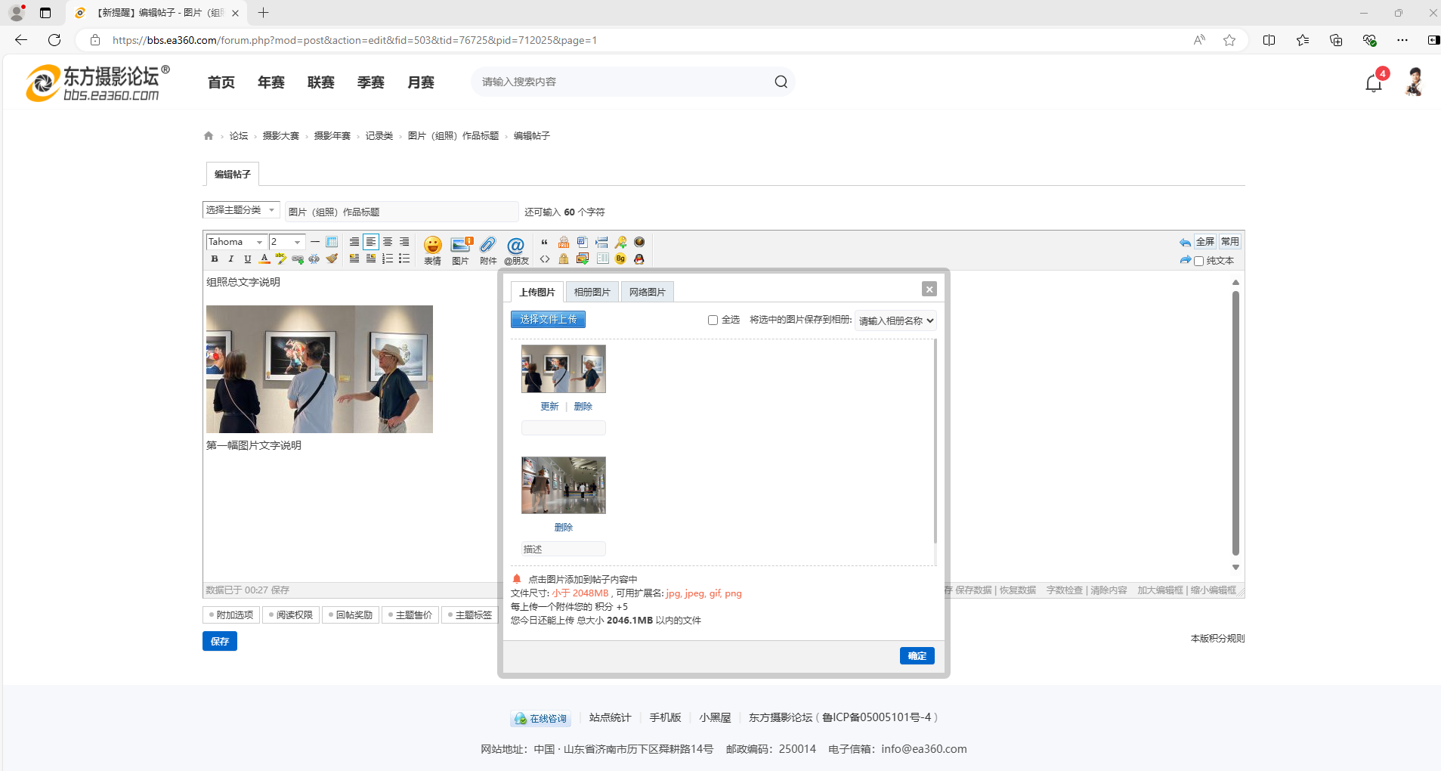Open the 选择主题分类 dropdown
The image size is (1441, 771).
[240, 210]
